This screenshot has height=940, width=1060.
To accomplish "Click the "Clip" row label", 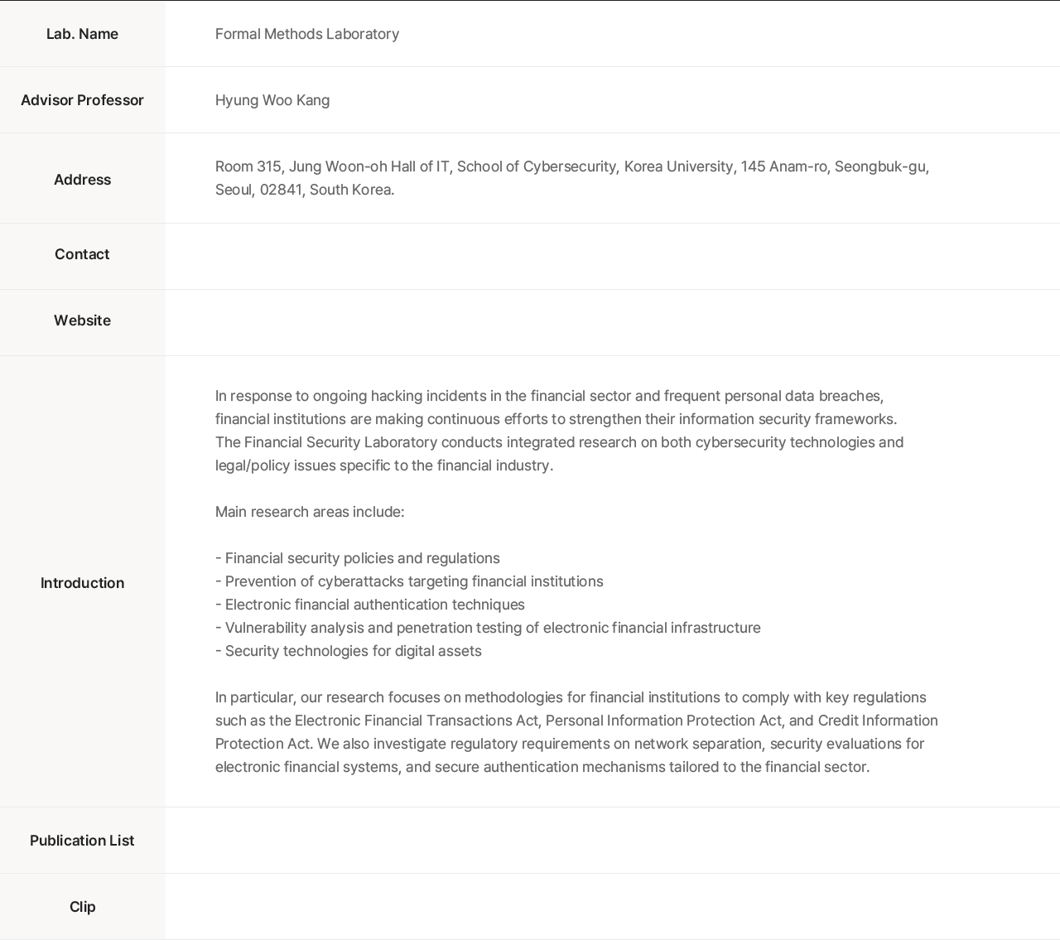I will [x=82, y=907].
